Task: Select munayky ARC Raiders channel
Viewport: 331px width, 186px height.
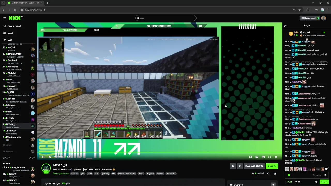Action: 18,87
